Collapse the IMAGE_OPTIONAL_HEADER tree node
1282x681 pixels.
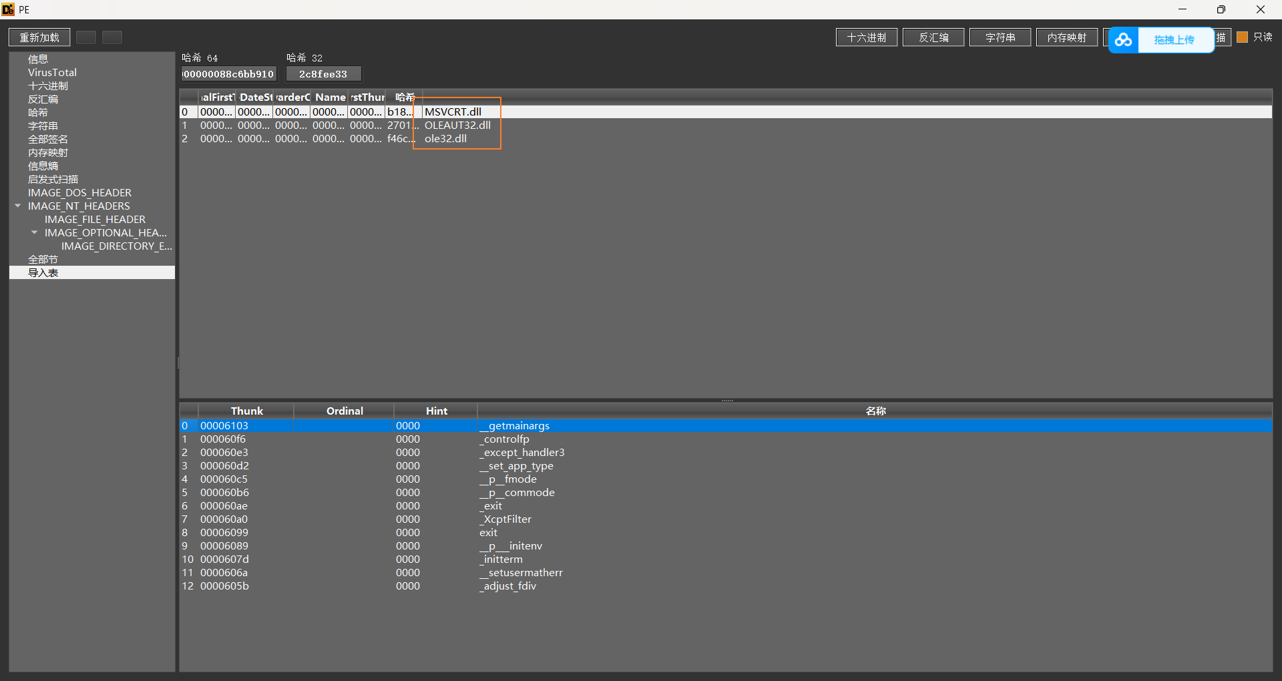click(35, 232)
